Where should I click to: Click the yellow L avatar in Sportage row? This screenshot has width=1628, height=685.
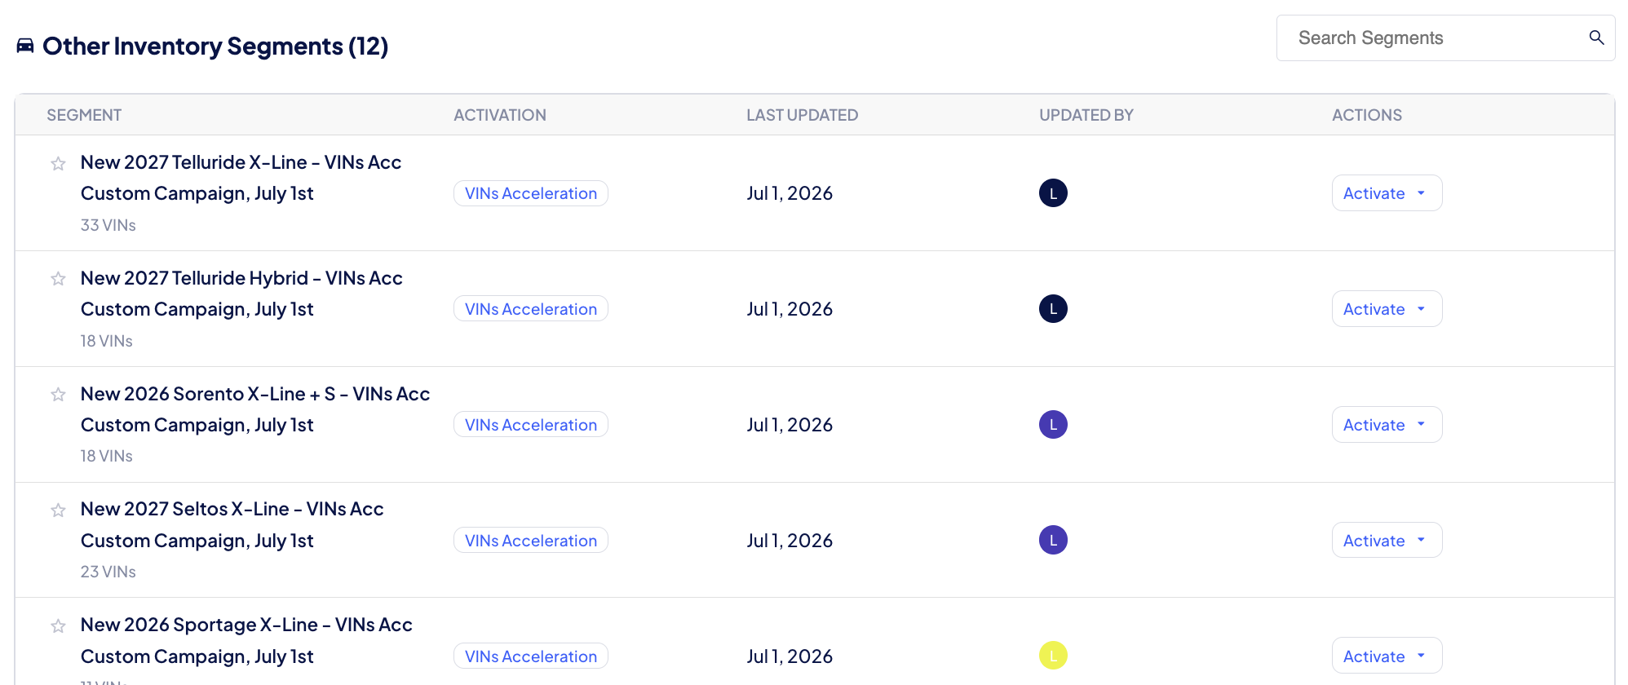tap(1053, 656)
